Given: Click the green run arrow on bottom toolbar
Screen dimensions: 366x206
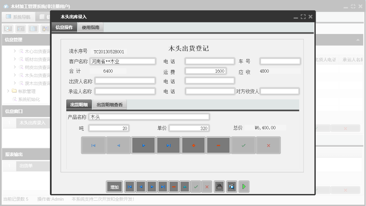Looking at the screenshot, I should click(244, 187).
